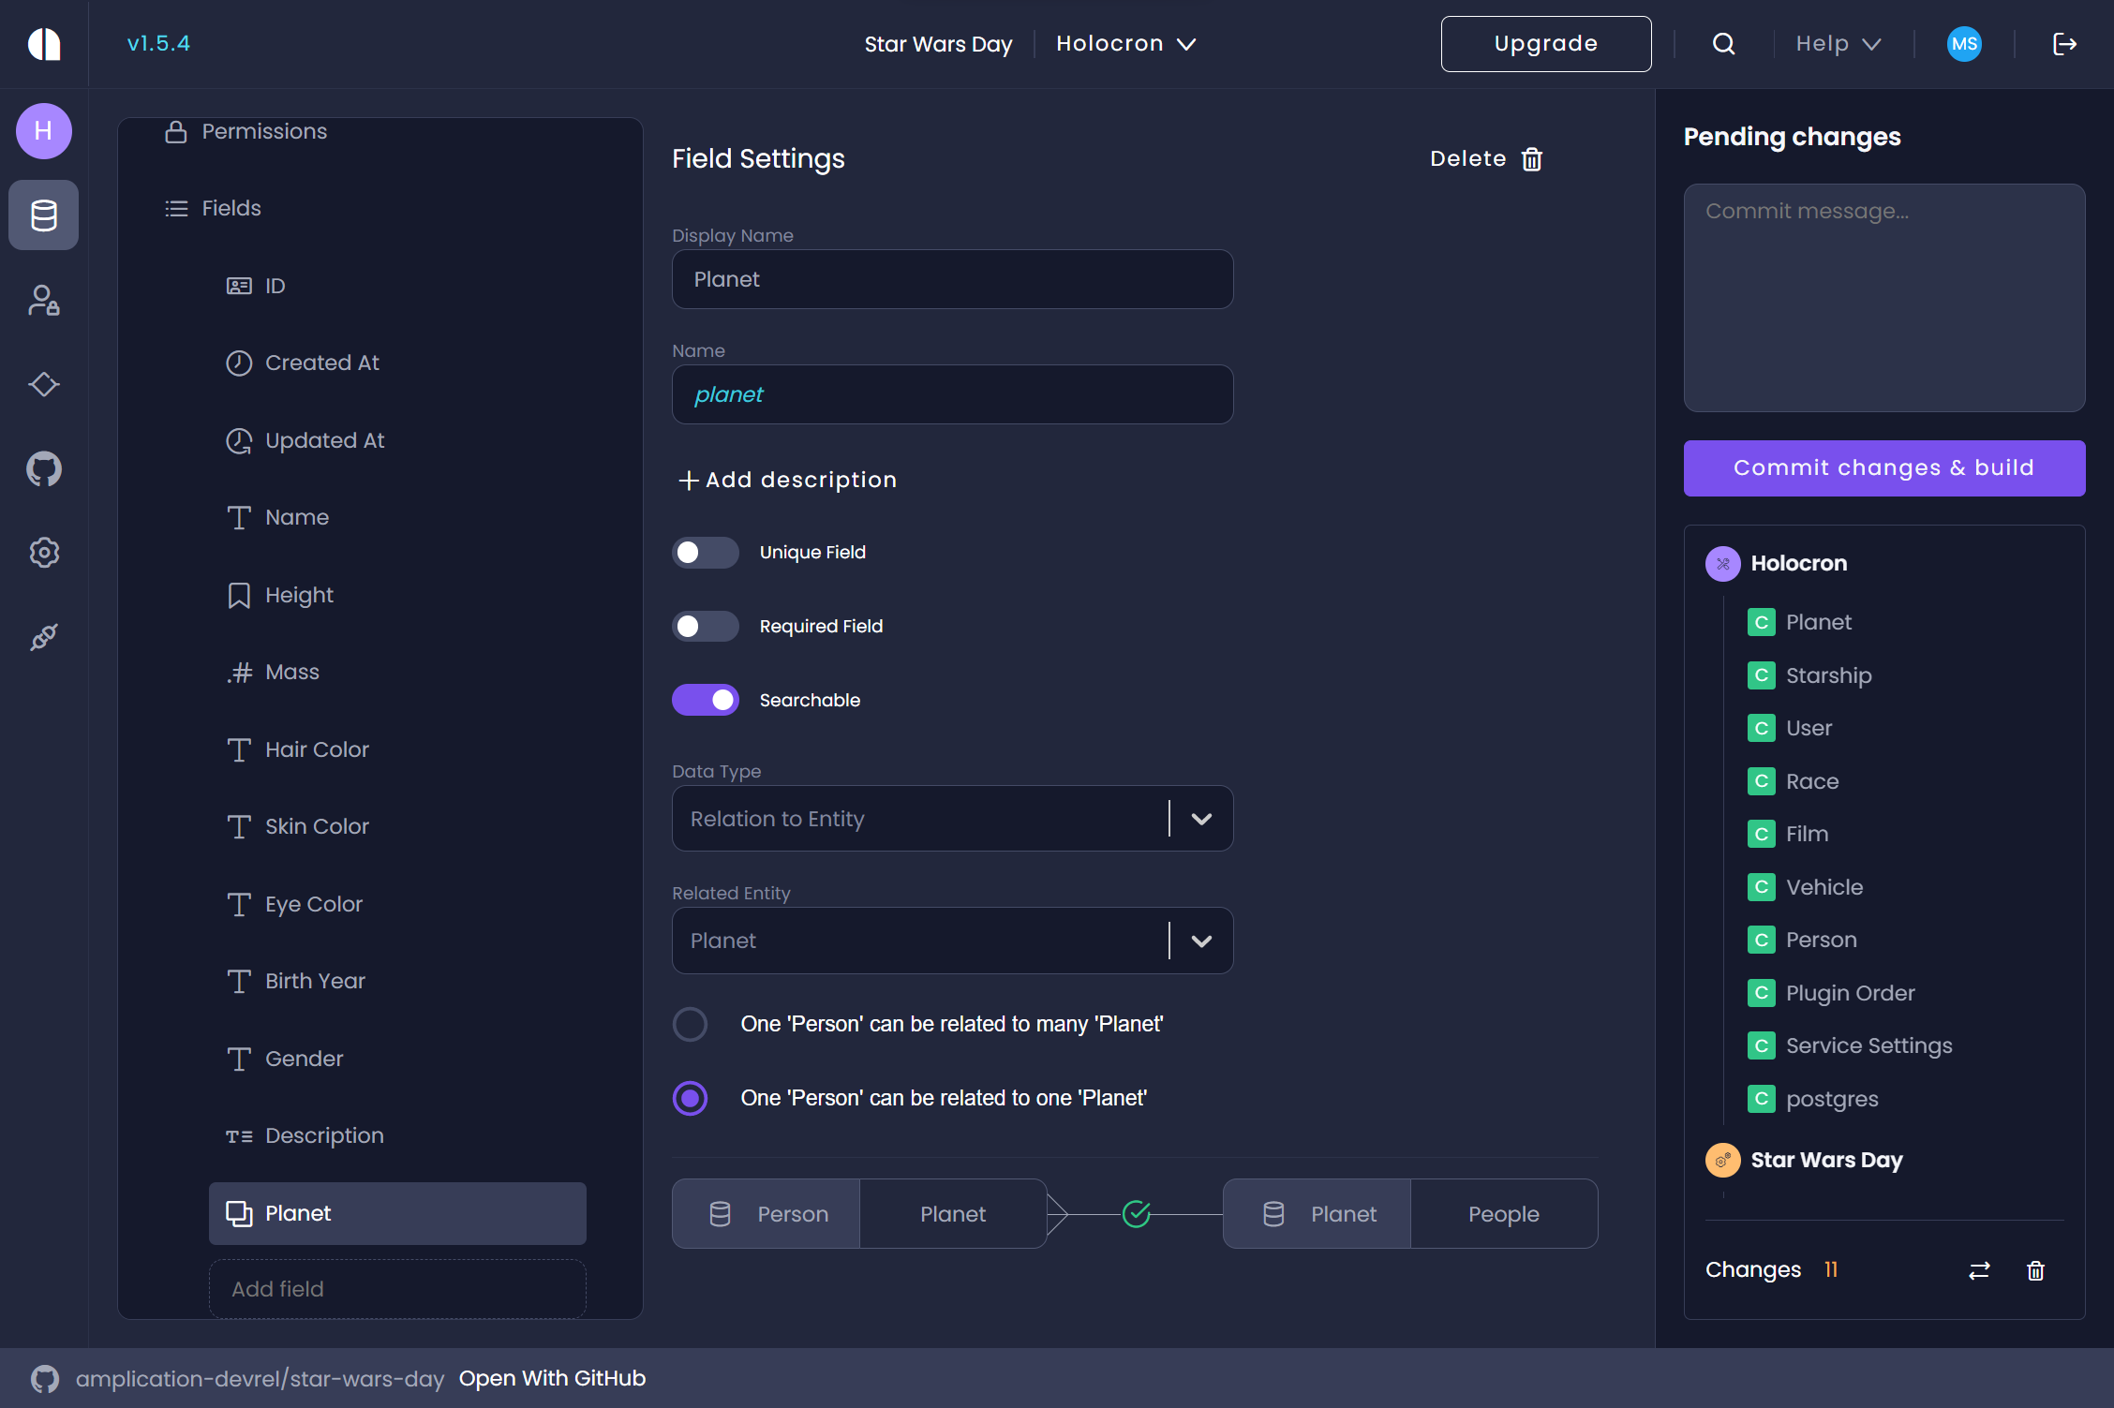The width and height of the screenshot is (2114, 1408).
Task: Click the plus icon for Add description
Action: [688, 481]
